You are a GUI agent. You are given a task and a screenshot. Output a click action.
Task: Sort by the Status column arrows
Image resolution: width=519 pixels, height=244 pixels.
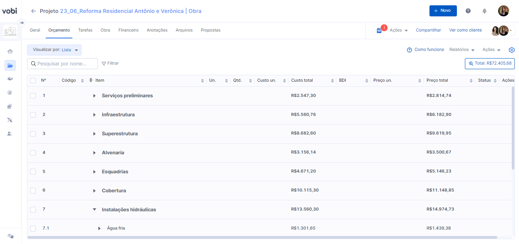click(x=495, y=81)
